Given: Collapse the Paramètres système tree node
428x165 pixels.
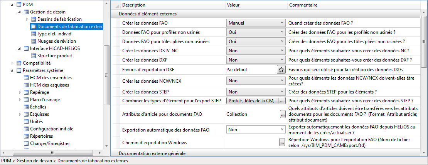Looking at the screenshot, I should pyautogui.click(x=13, y=70).
